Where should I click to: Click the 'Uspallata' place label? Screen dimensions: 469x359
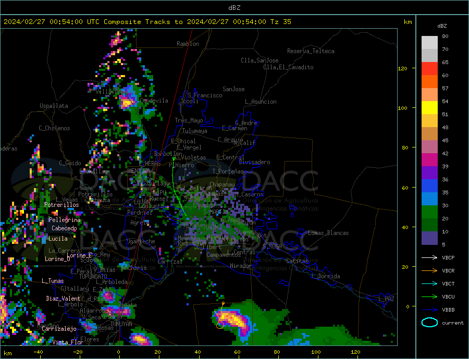coord(54,106)
